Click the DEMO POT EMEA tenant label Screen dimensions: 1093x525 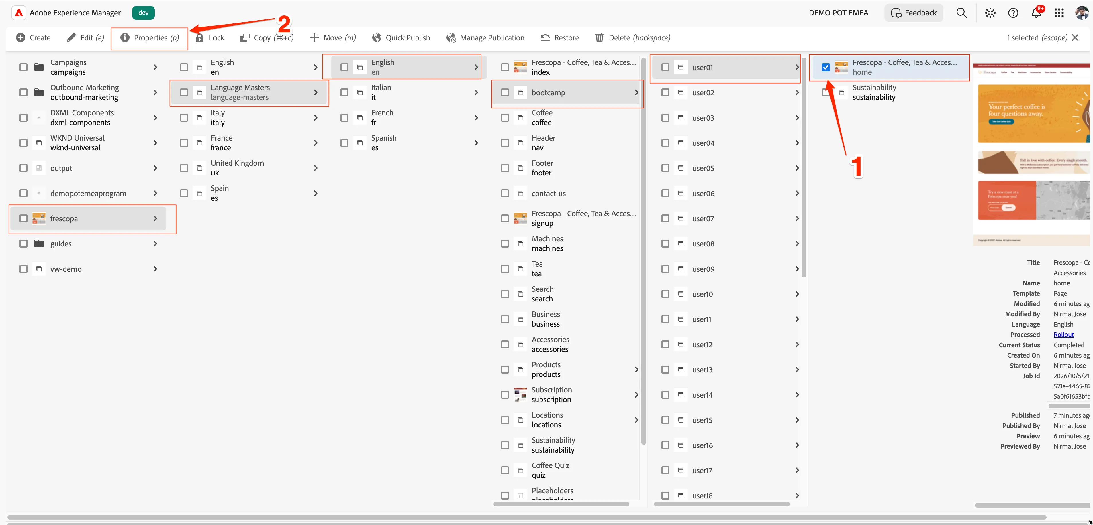click(x=839, y=13)
